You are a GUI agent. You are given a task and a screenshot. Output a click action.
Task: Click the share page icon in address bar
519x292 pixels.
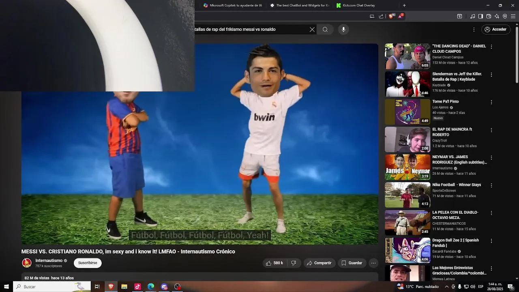pos(381,16)
